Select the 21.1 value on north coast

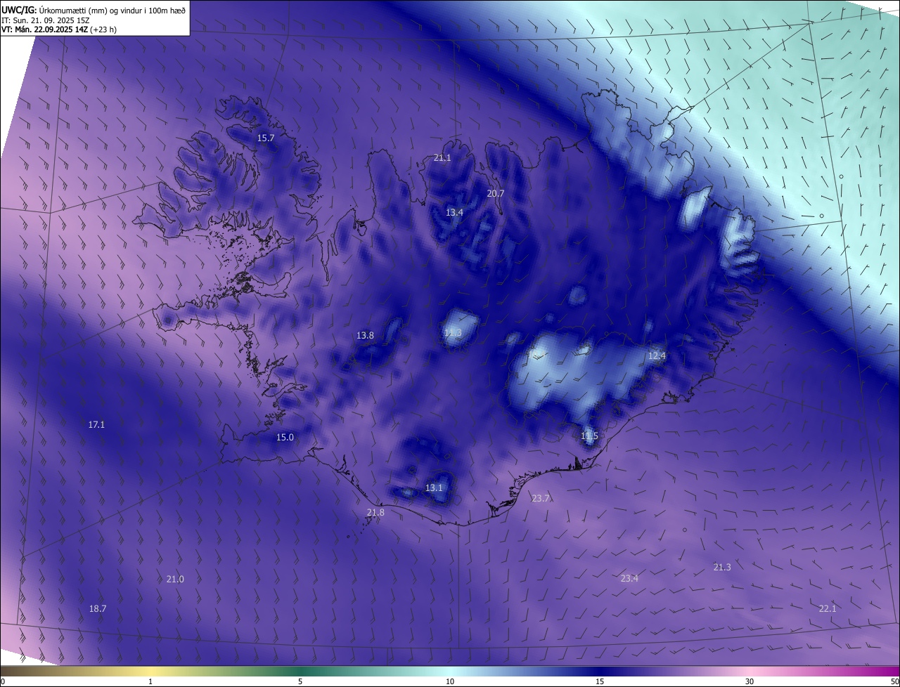pos(442,158)
